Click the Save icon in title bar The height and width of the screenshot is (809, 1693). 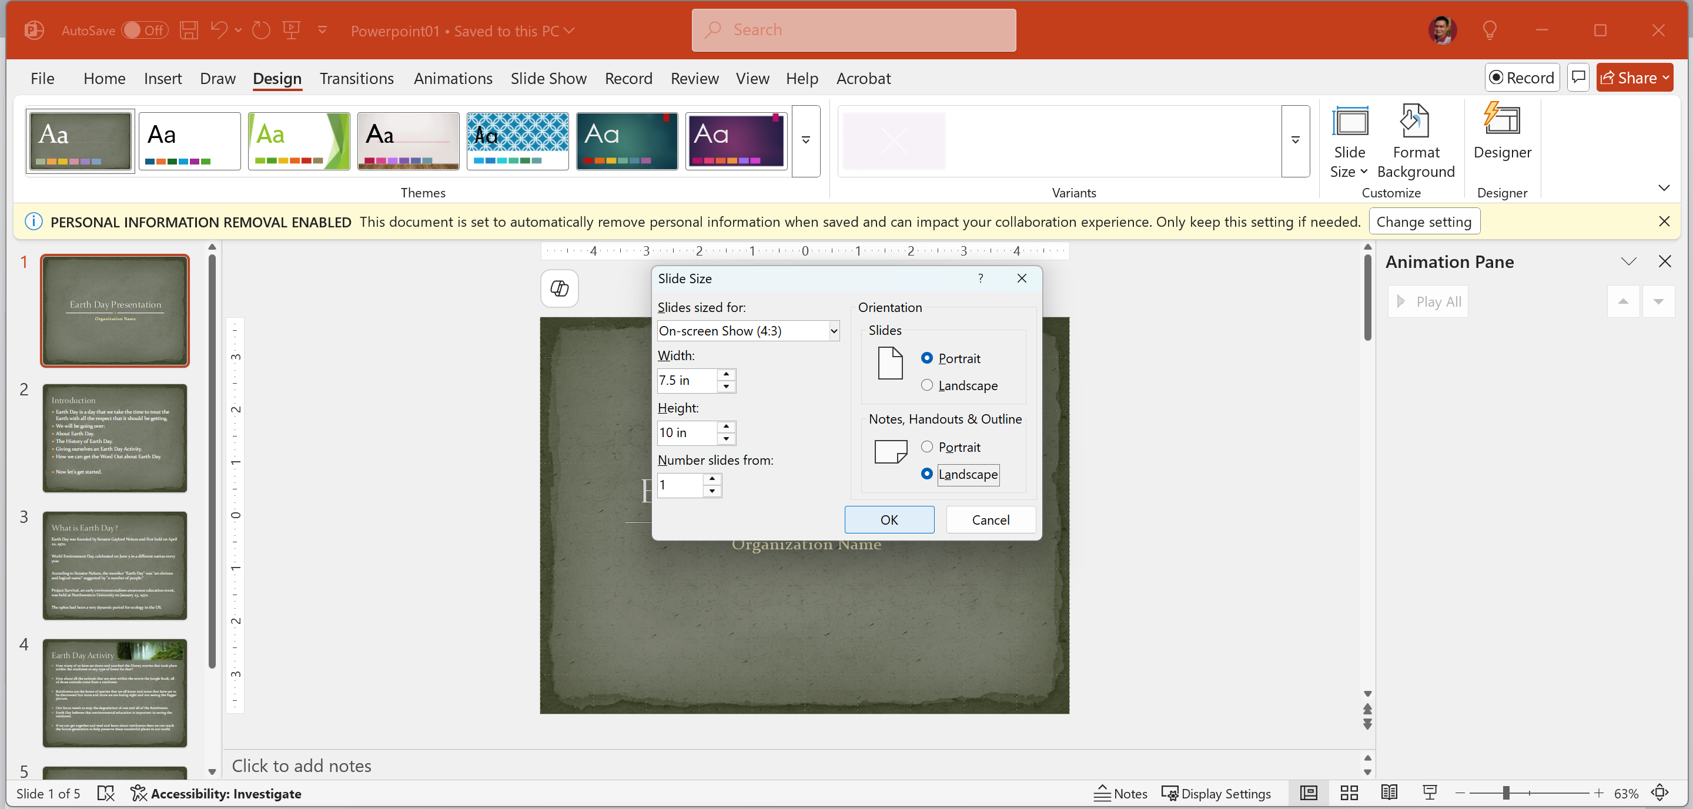point(189,30)
